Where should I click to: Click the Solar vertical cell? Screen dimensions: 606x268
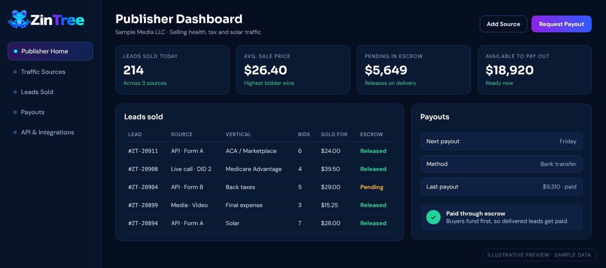[232, 223]
